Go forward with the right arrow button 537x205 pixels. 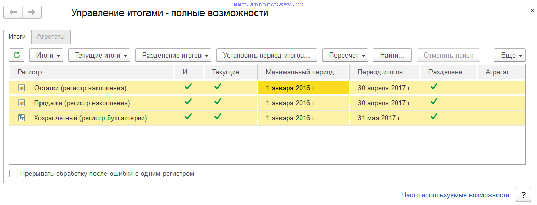[x=32, y=12]
